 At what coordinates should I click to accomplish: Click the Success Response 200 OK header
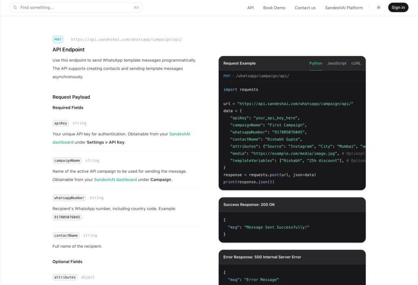point(249,204)
